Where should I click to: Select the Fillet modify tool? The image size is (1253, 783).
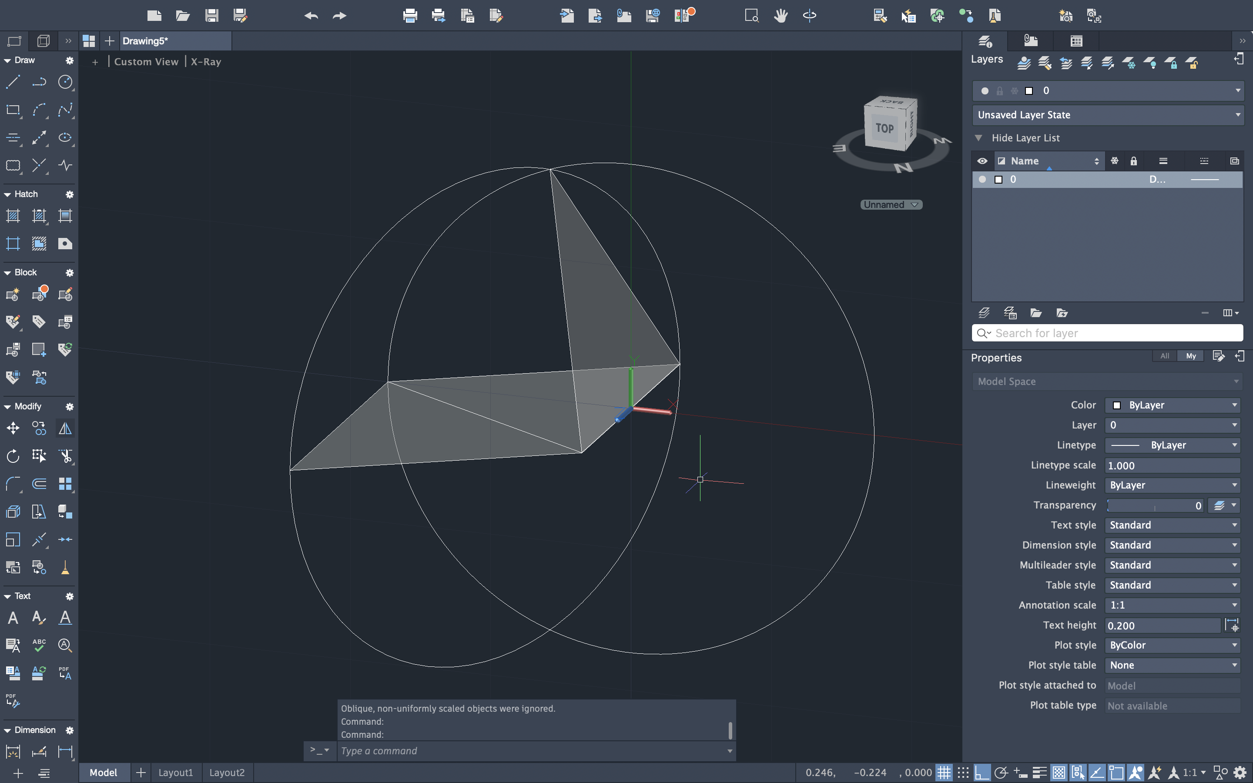13,484
